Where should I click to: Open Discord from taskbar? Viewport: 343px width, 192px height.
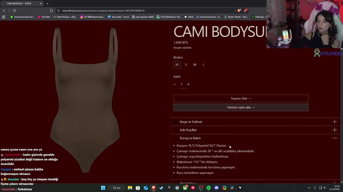[x=217, y=188]
